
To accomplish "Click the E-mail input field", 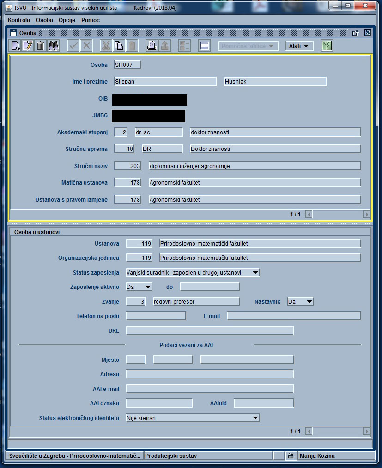I will [x=294, y=316].
